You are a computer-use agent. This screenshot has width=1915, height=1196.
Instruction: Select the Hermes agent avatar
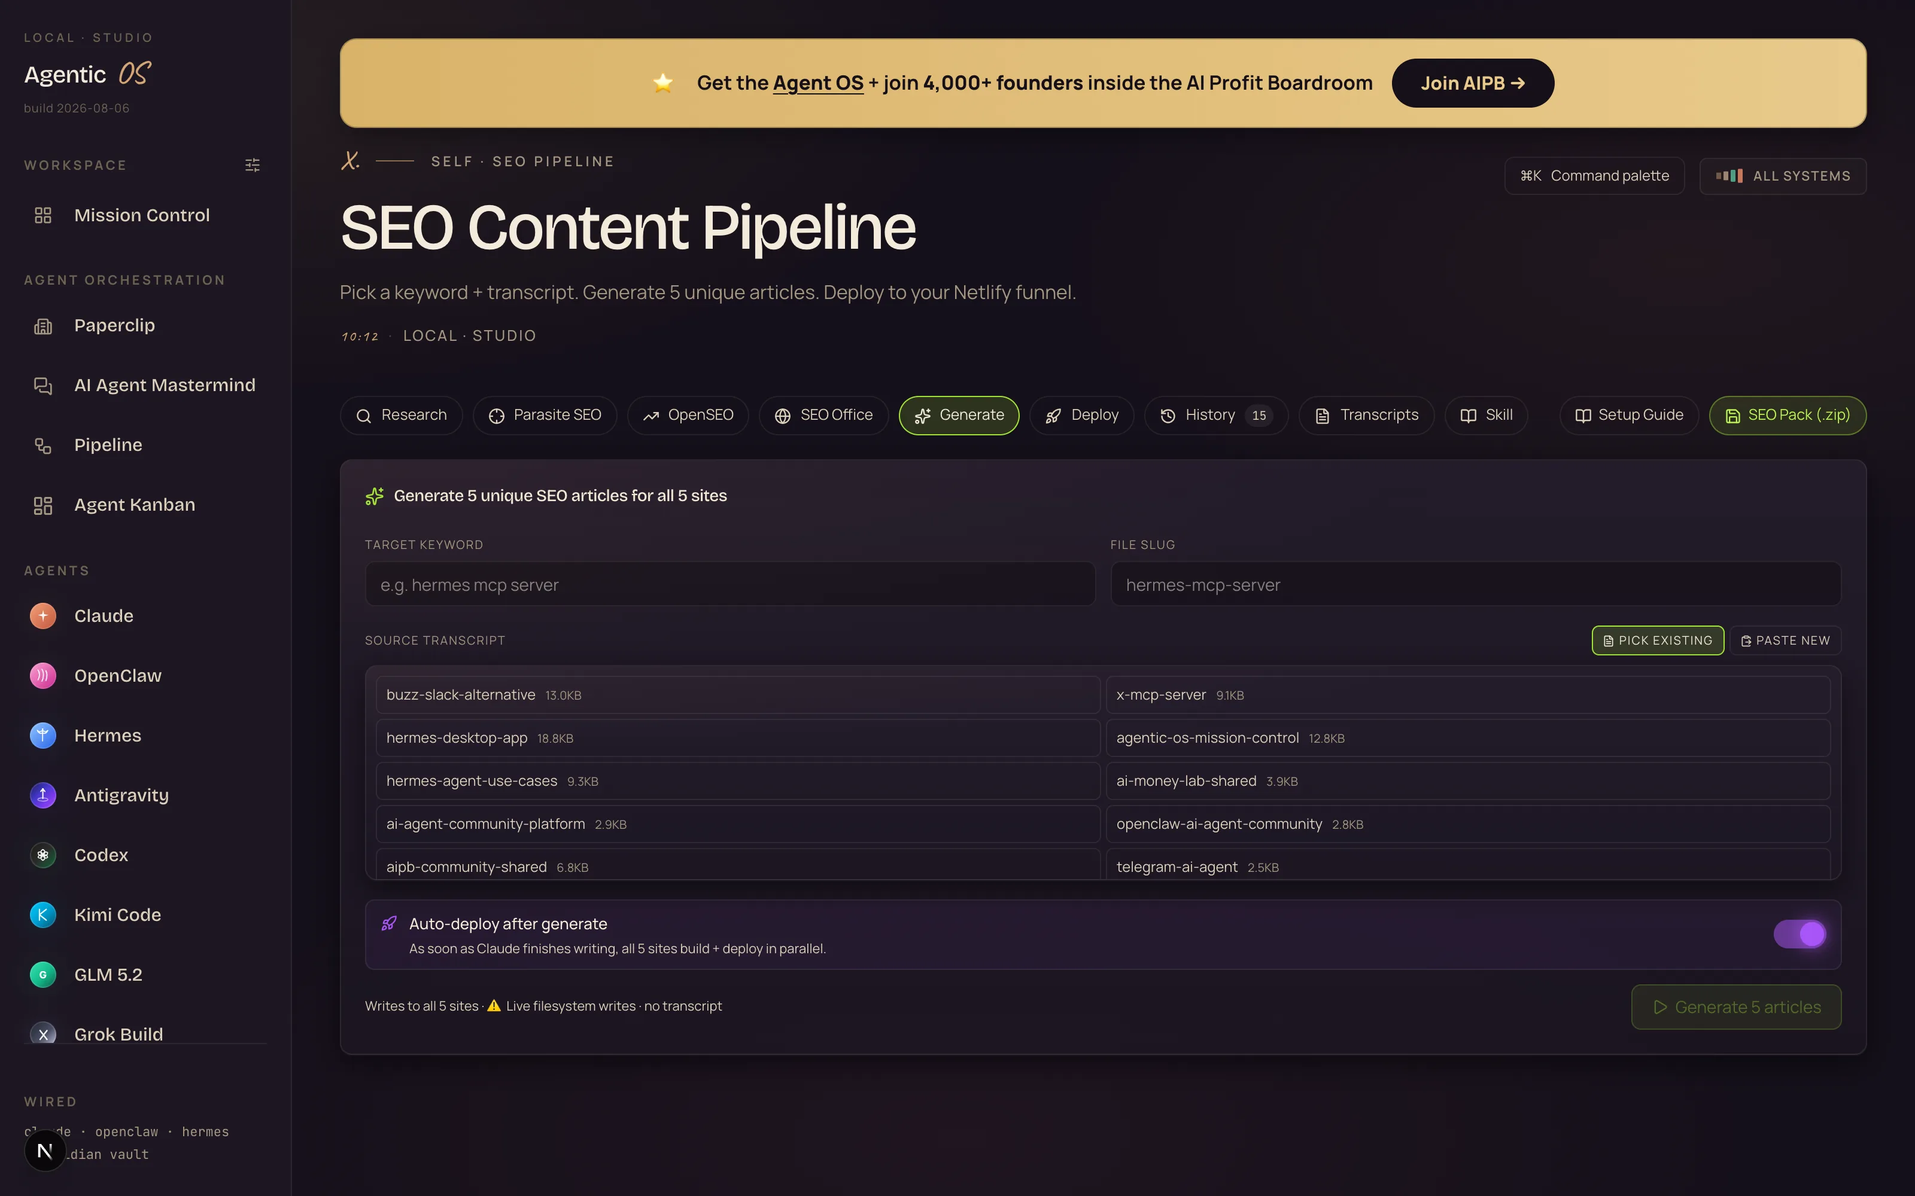pos(42,736)
